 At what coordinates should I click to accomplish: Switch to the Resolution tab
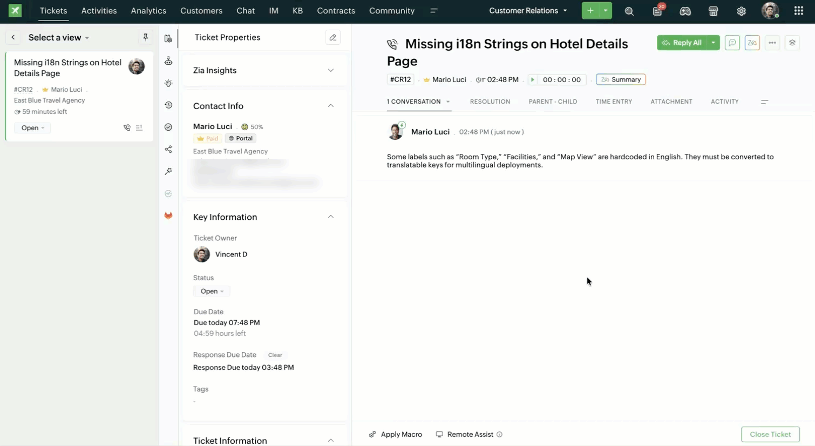(490, 102)
